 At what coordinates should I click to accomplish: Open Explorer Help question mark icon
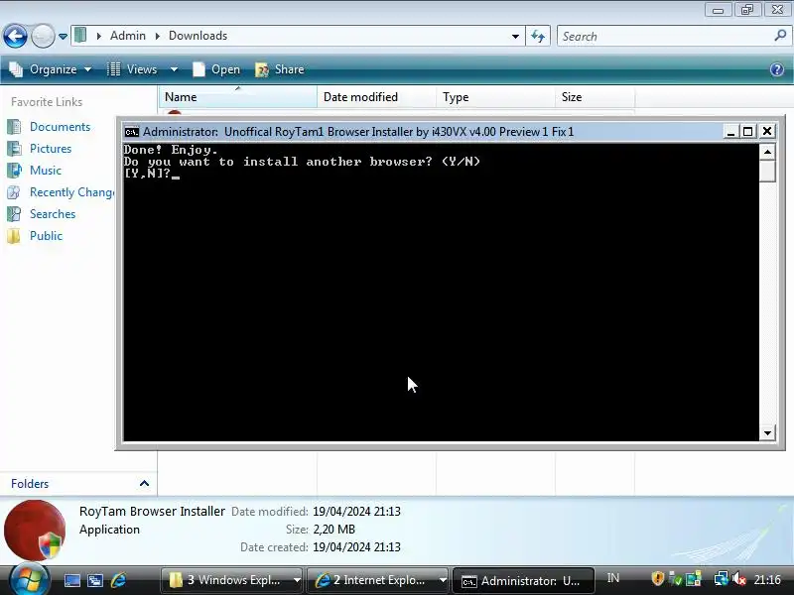click(777, 69)
